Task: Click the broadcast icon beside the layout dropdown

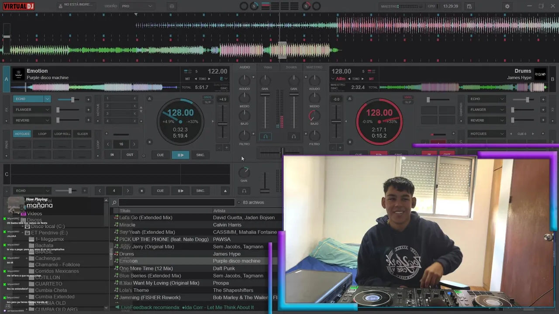Action: (x=172, y=6)
